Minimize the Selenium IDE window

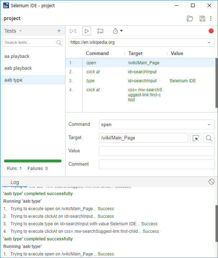(x=177, y=5)
